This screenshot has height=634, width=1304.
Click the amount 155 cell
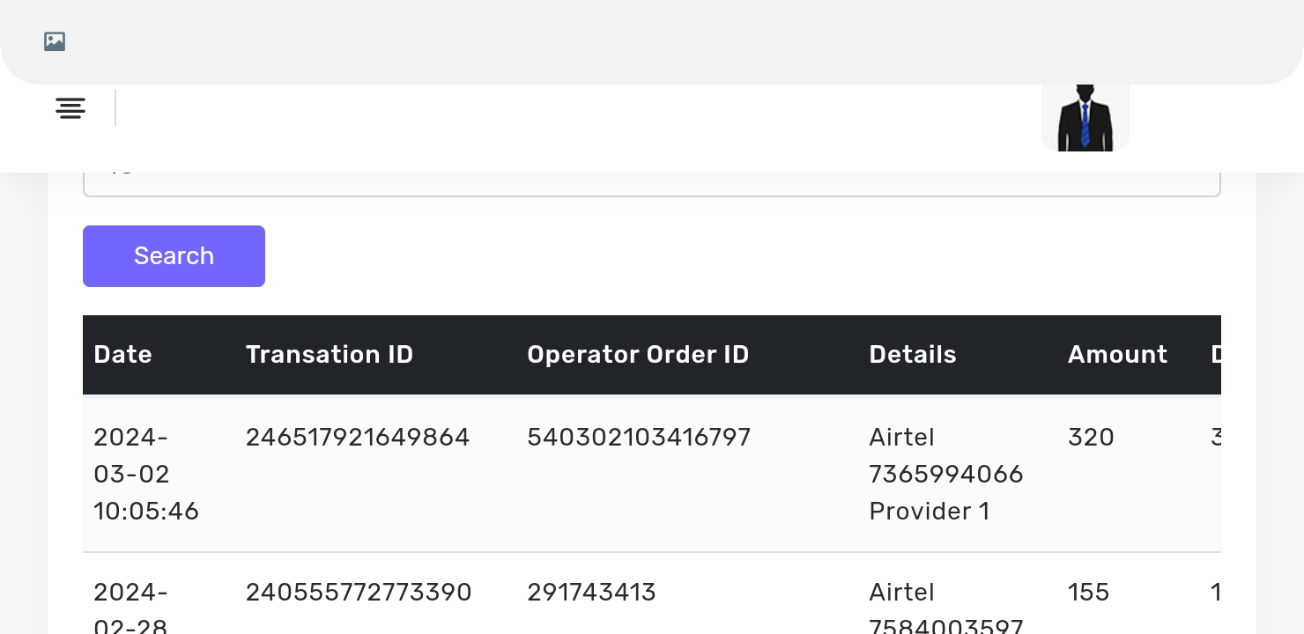(1088, 593)
